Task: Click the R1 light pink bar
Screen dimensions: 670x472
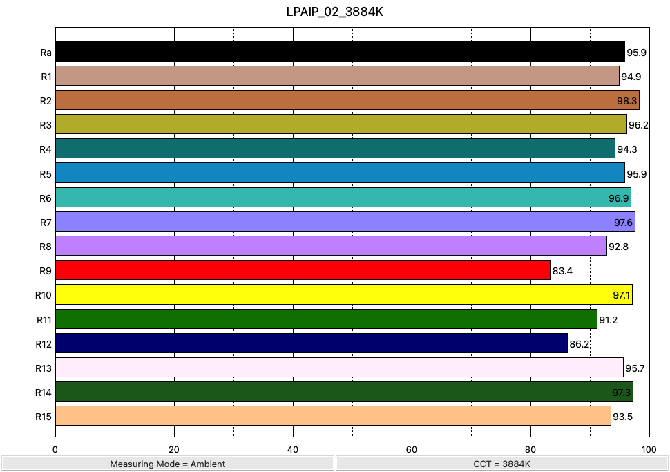Action: click(x=337, y=76)
